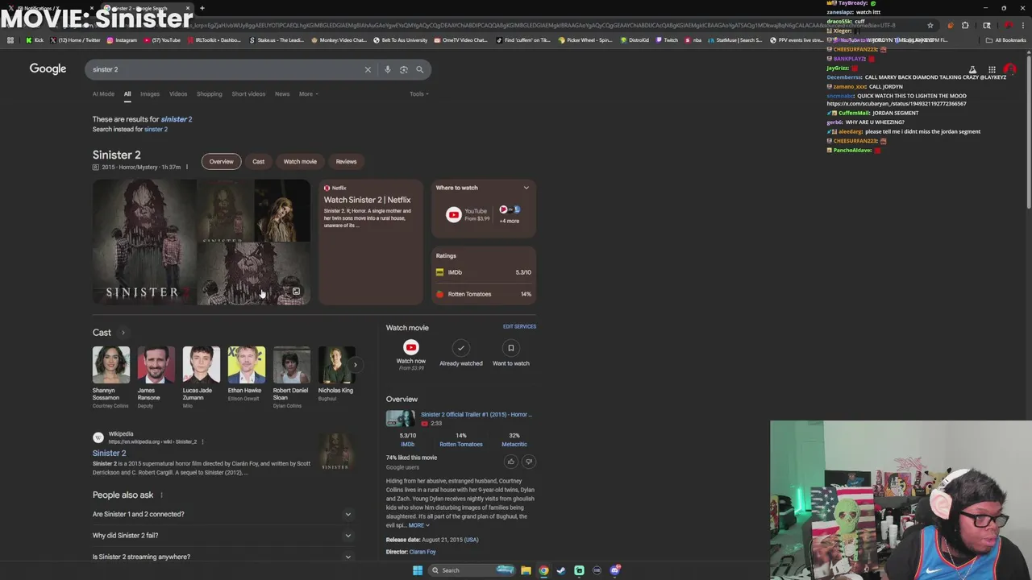Open the Wikipedia result options menu
The image size is (1032, 580).
202,441
